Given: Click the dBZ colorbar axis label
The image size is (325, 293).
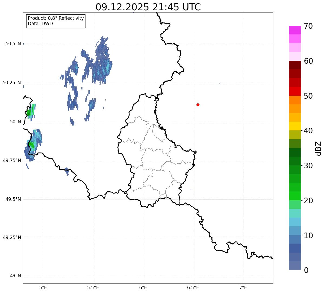Looking at the screenshot, I should (319, 148).
